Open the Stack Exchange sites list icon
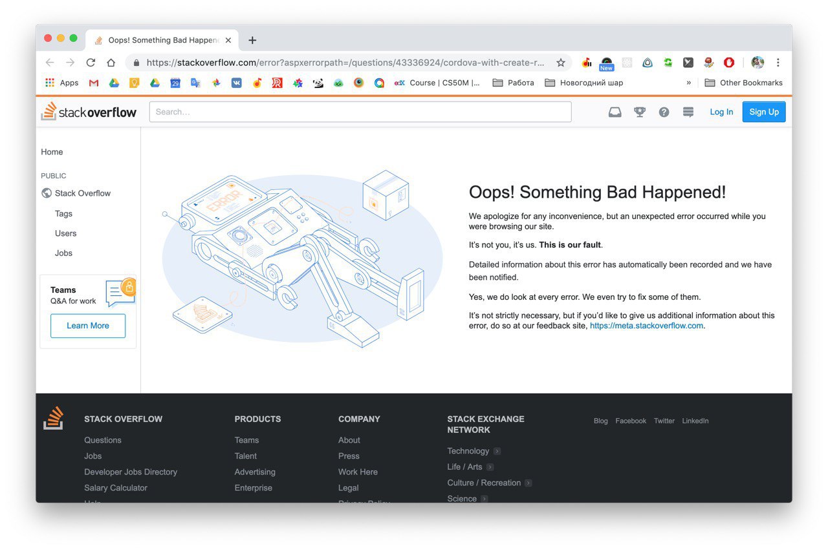This screenshot has width=828, height=550. 688,112
